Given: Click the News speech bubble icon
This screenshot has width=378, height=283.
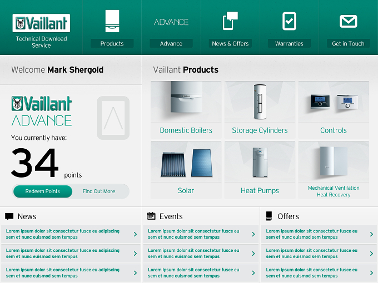Looking at the screenshot, I should point(9,216).
